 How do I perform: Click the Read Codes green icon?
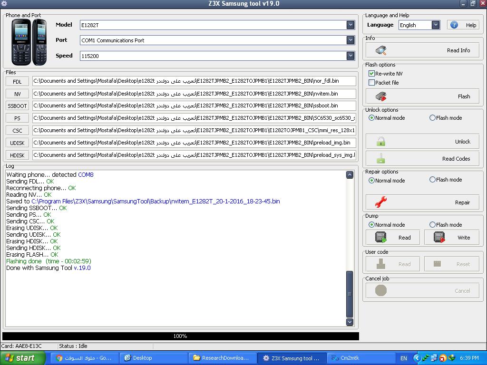[x=381, y=159]
